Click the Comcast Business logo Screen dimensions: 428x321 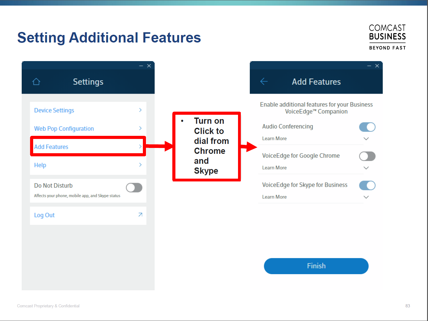387,37
